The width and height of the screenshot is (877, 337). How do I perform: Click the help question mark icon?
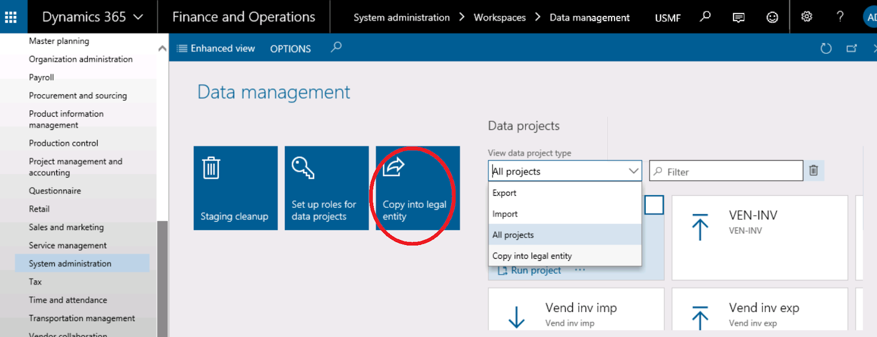840,16
